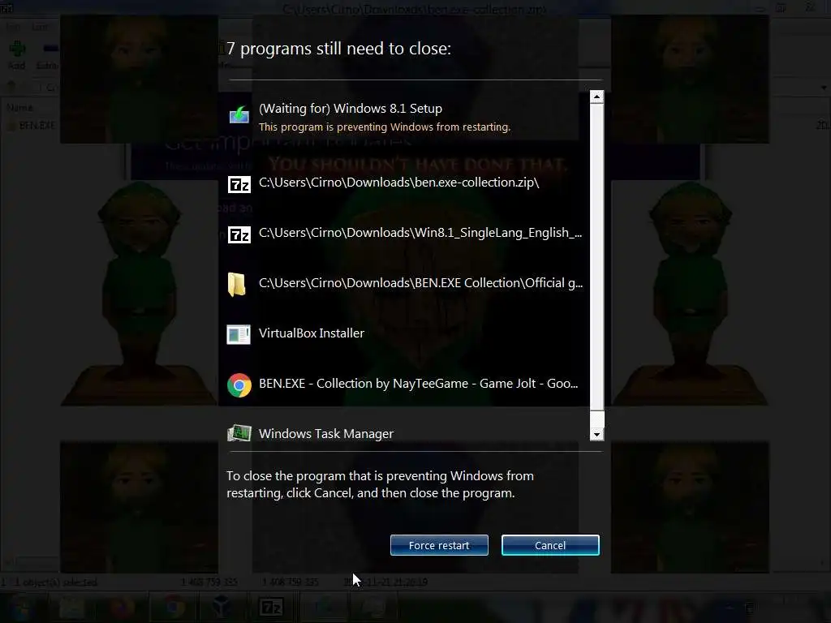Screen dimensions: 831x623
Task: Select the BEN.EXE Collection\Official path entry
Action: pos(421,283)
